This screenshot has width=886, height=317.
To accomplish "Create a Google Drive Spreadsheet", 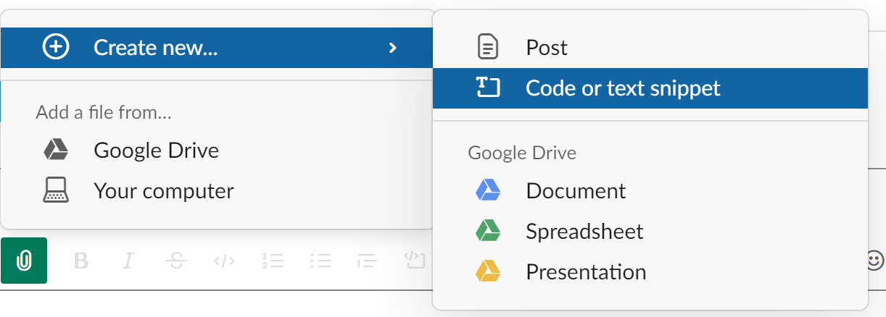I will click(584, 232).
